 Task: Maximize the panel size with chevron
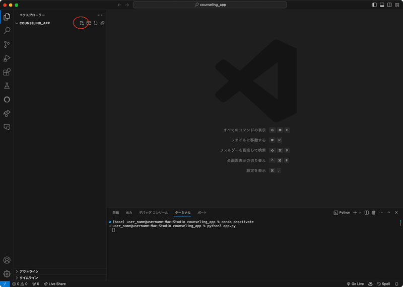coord(389,213)
